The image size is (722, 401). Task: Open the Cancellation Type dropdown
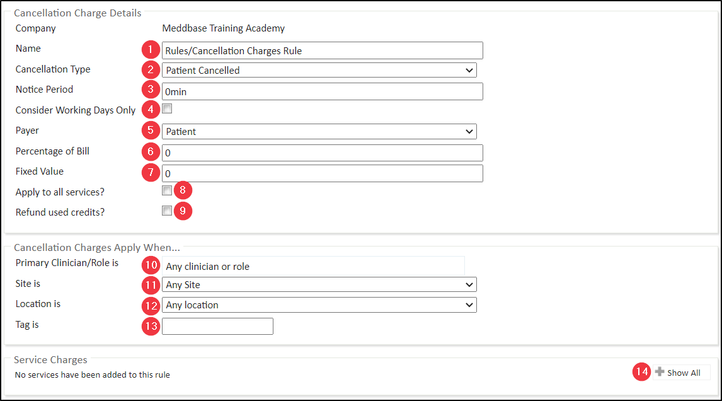point(319,70)
